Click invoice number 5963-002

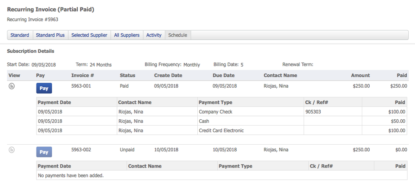point(81,150)
